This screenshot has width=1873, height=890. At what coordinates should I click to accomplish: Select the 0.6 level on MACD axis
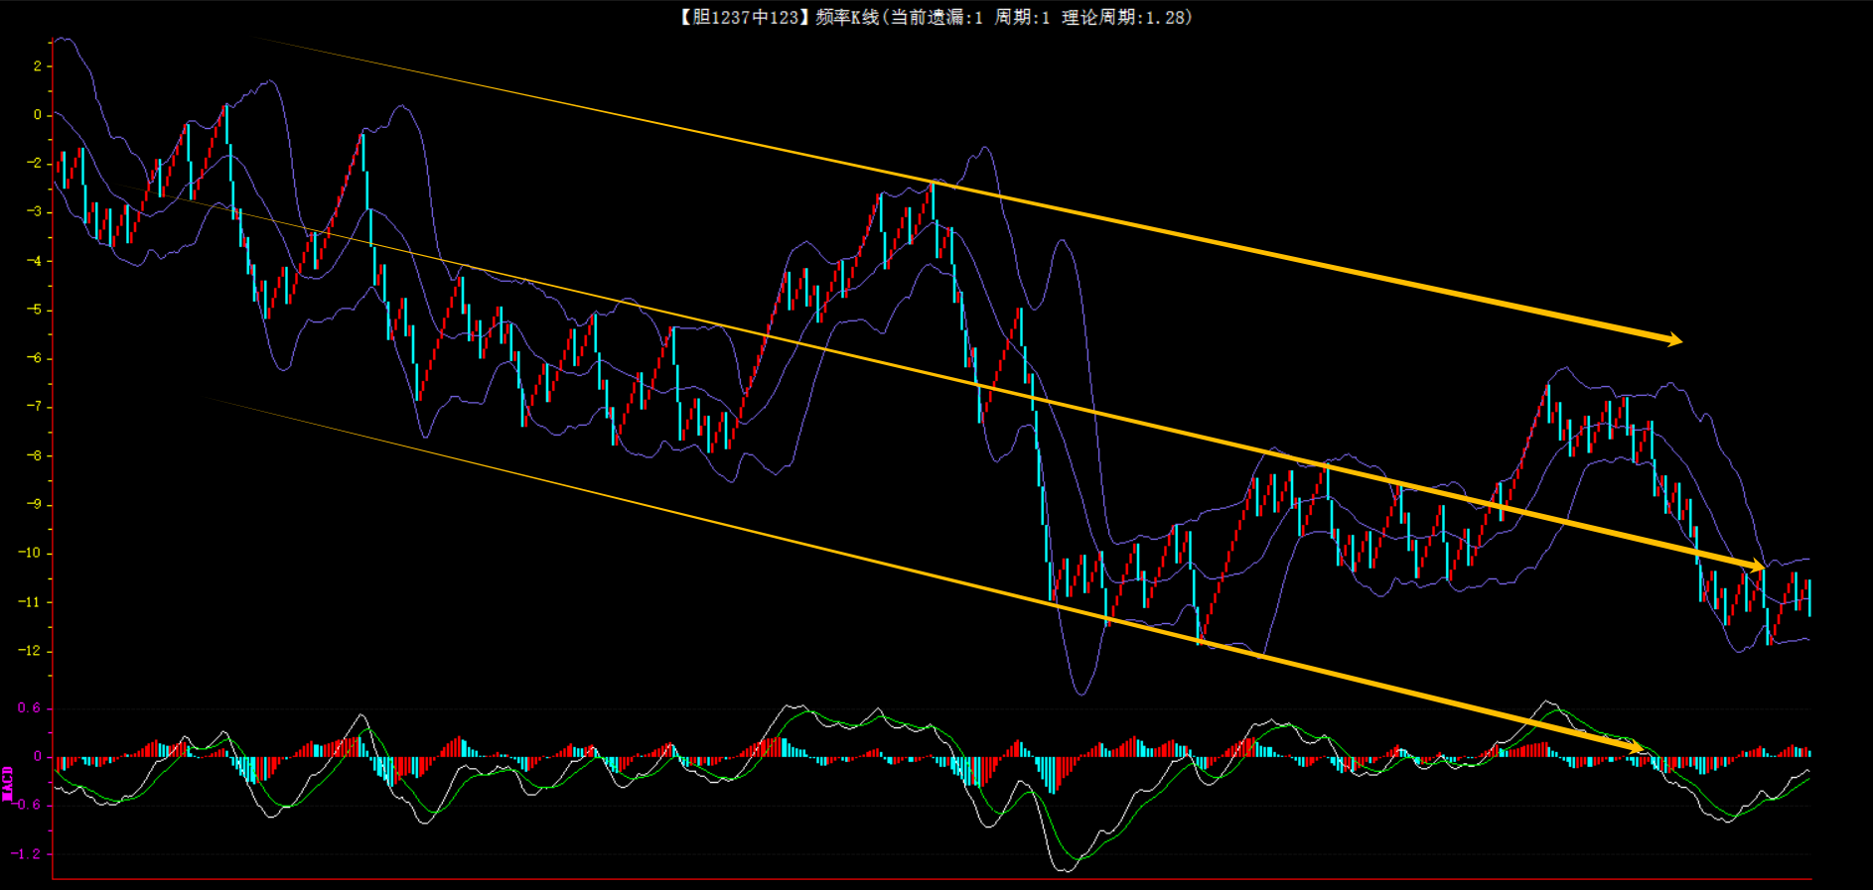[x=29, y=707]
